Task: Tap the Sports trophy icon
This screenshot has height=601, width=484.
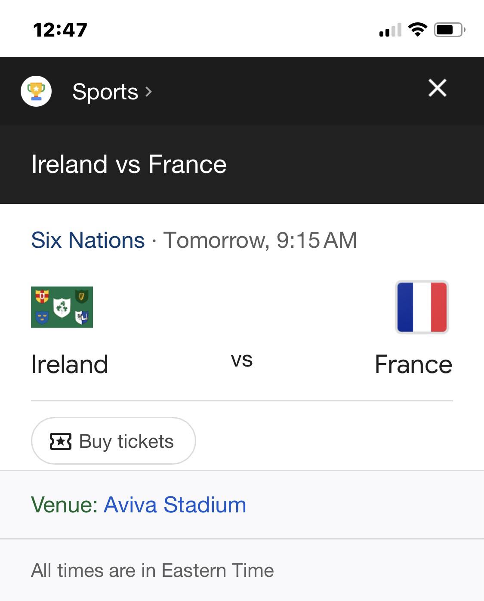Action: 36,91
